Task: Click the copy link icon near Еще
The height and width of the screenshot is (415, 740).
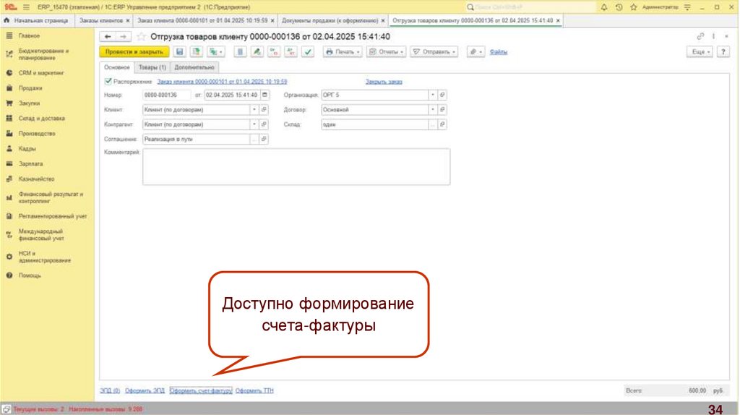Action: (x=699, y=36)
